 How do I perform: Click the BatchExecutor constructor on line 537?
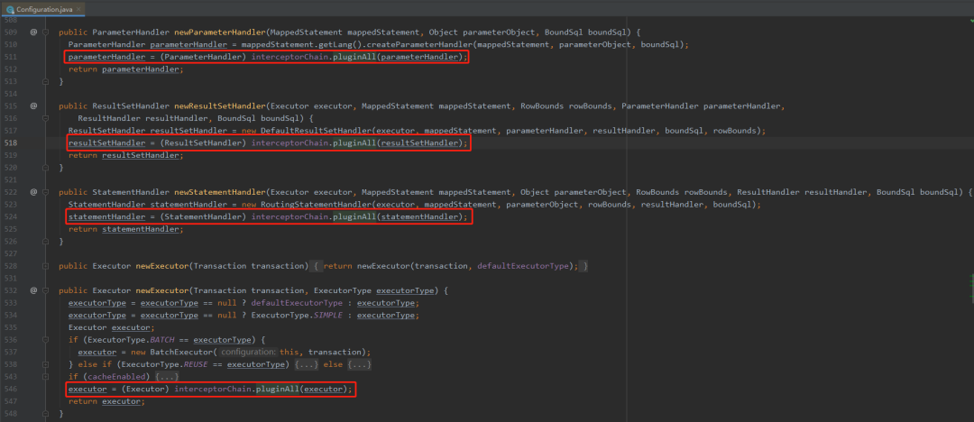tap(181, 352)
